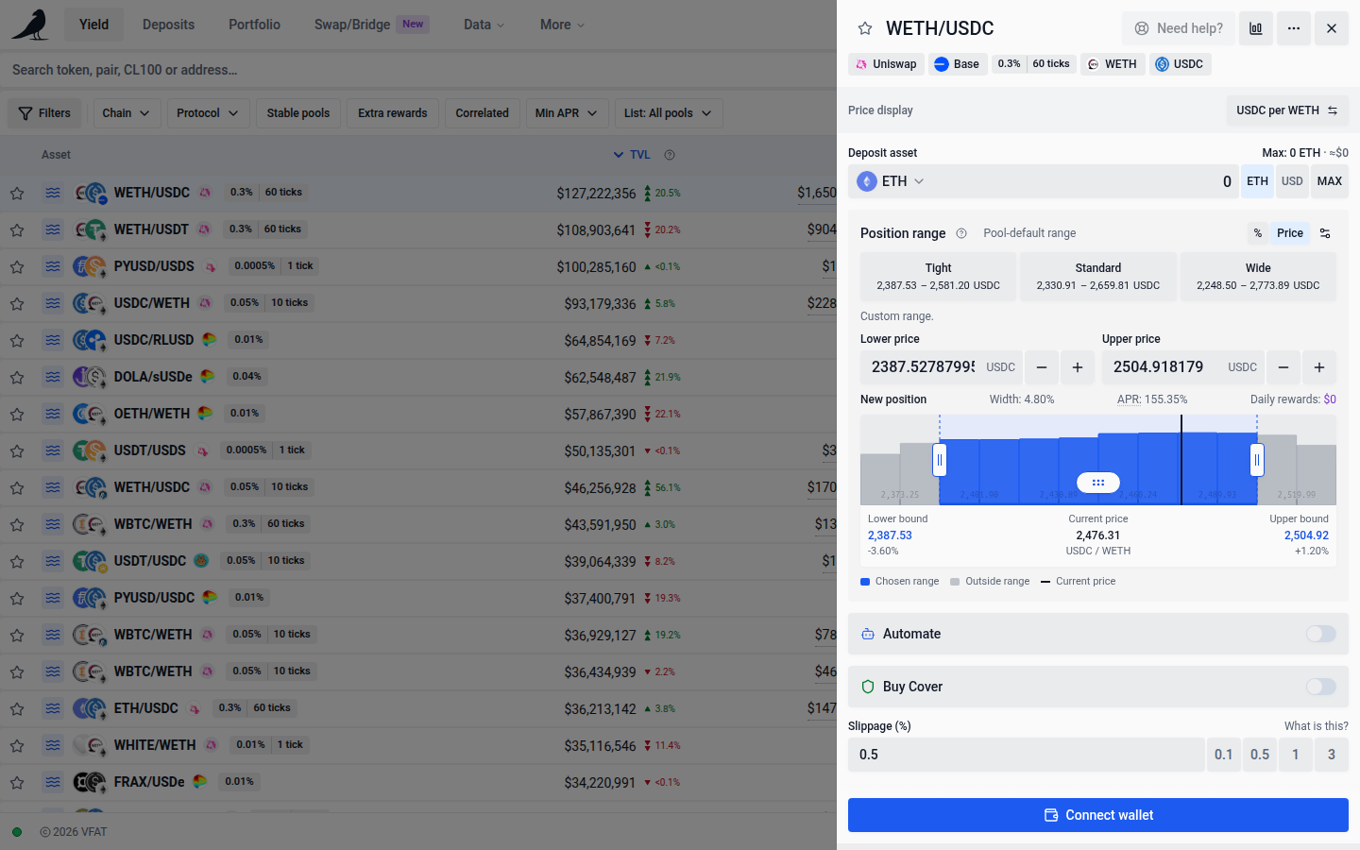Increase the lower price with plus
Viewport: 1360px width, 850px height.
[x=1078, y=367]
